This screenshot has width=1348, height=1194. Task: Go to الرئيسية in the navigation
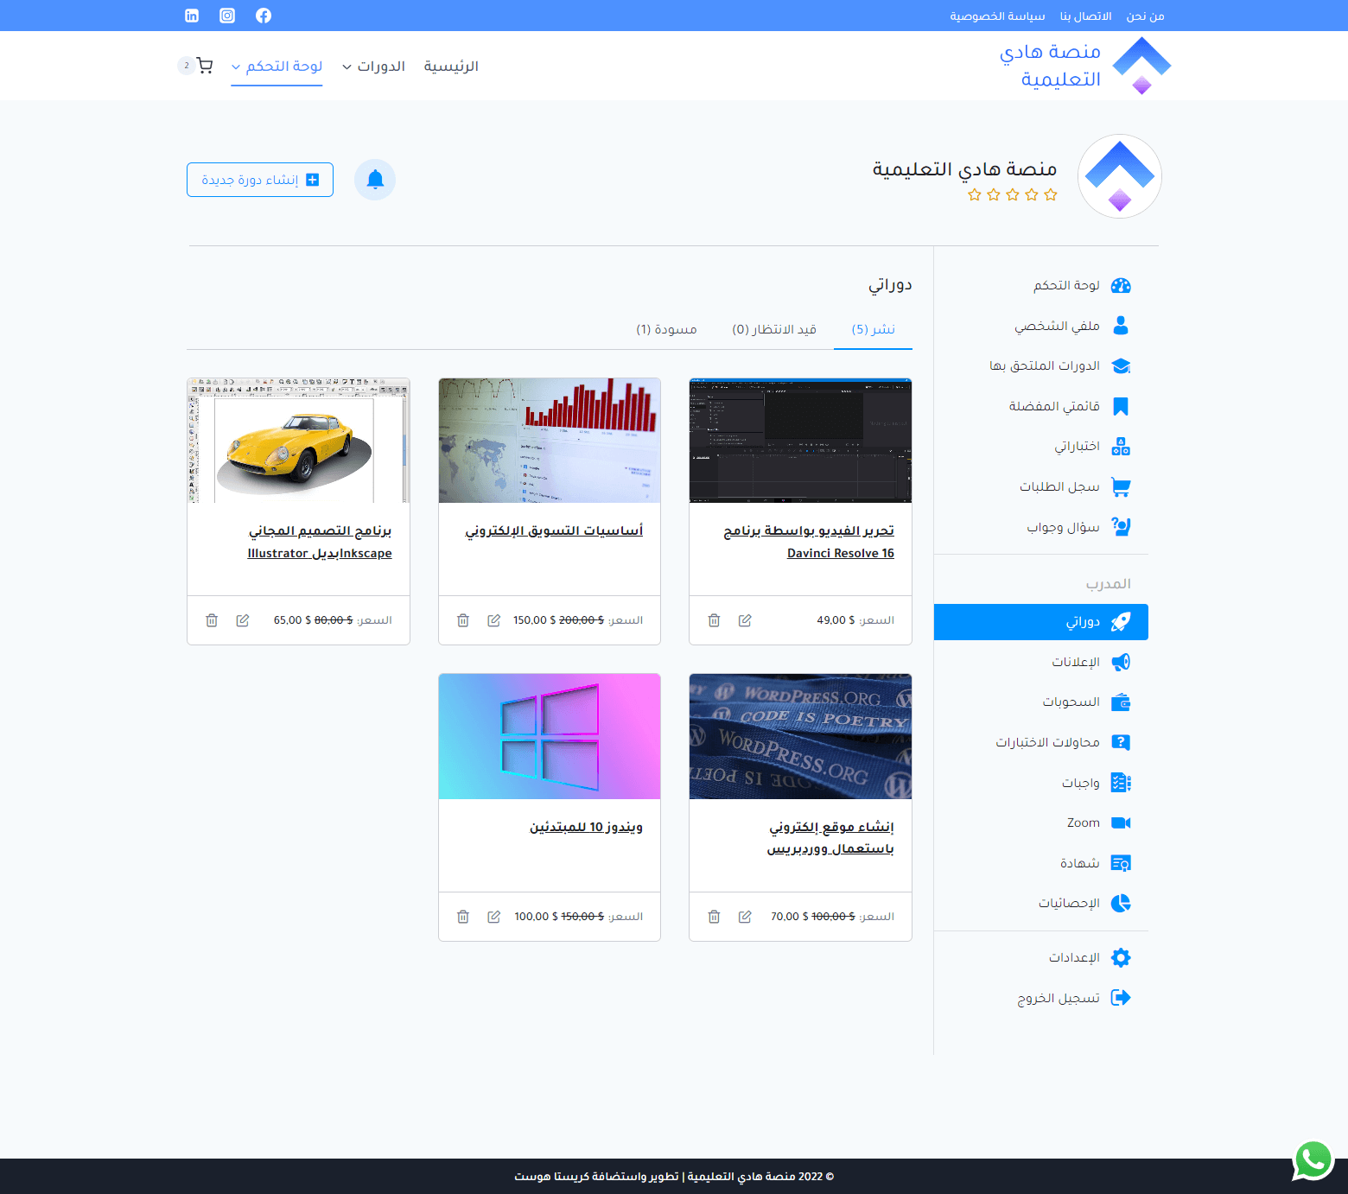(x=451, y=67)
